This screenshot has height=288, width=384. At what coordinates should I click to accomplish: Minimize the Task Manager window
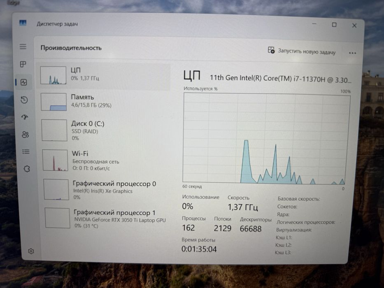[314, 24]
